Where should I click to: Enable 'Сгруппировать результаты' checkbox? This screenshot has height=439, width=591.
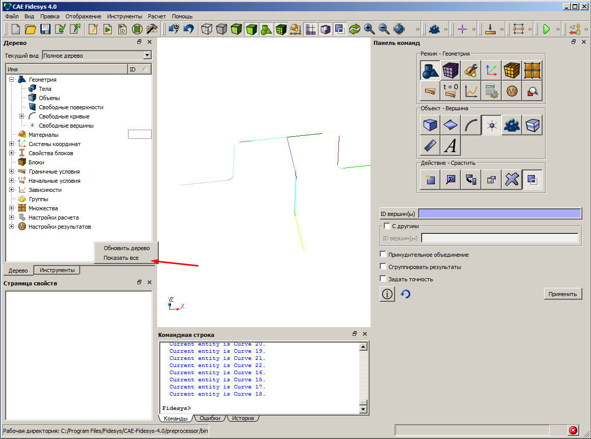tap(383, 266)
